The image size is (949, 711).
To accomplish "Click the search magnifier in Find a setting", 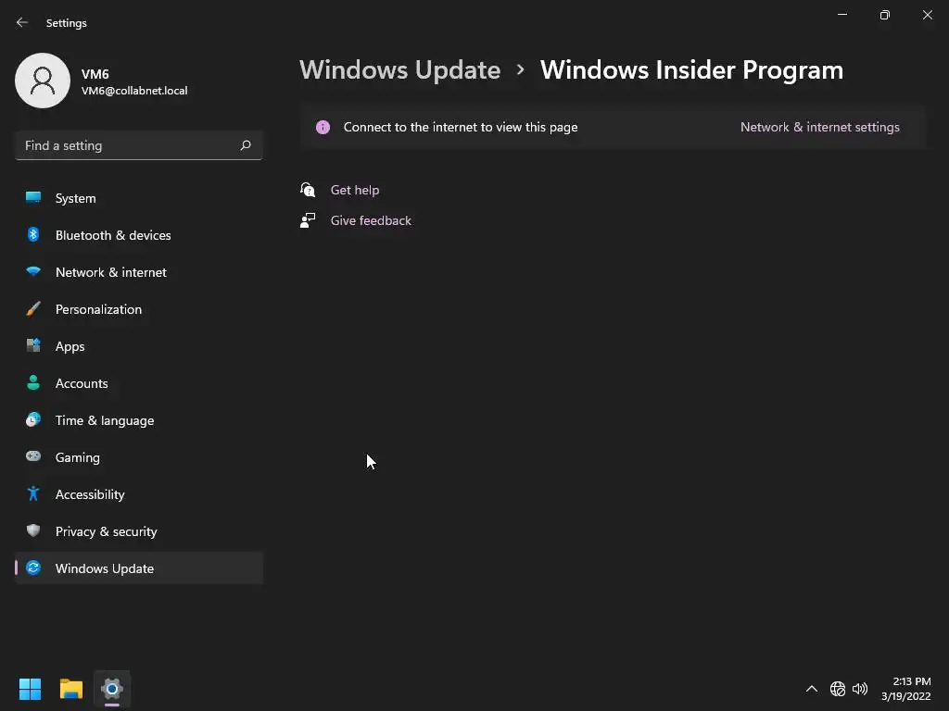I will (x=245, y=145).
